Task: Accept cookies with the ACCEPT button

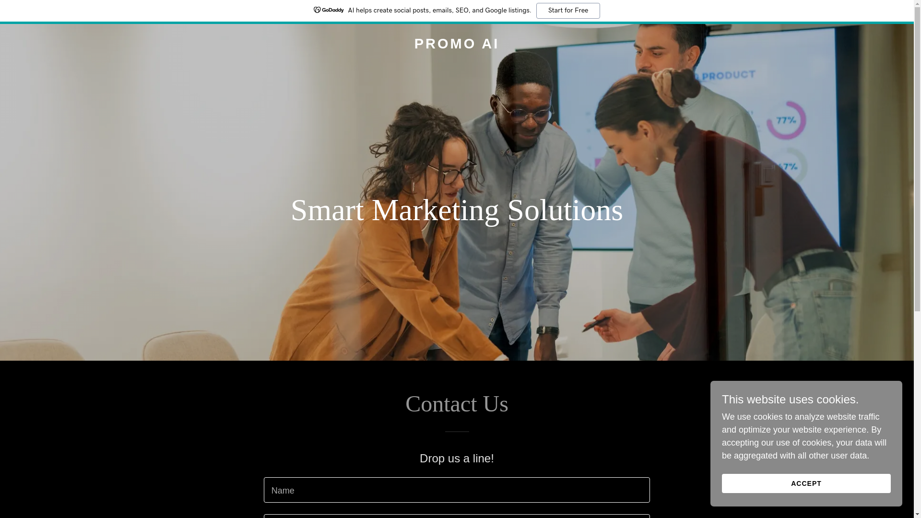Action: [806, 483]
